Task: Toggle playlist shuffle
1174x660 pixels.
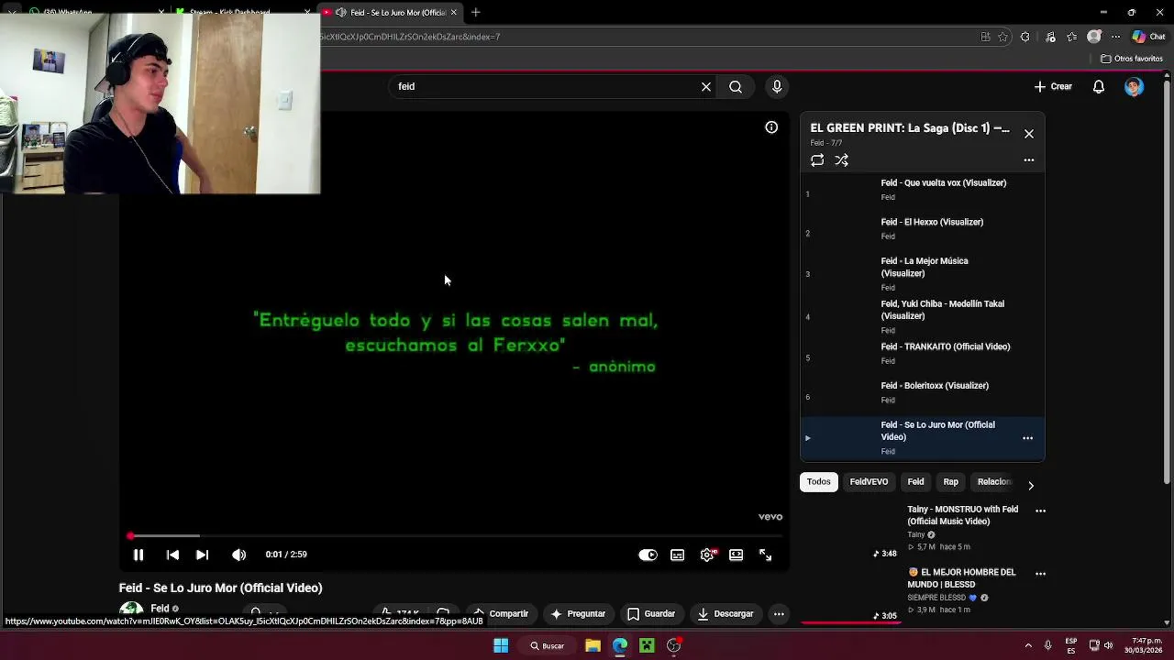Action: 841,160
